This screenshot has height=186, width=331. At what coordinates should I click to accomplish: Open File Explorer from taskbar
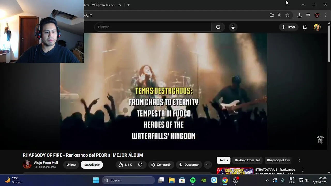click(x=172, y=180)
